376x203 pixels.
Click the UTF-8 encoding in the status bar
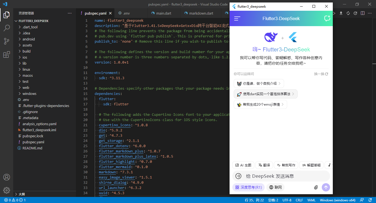tap(287, 200)
